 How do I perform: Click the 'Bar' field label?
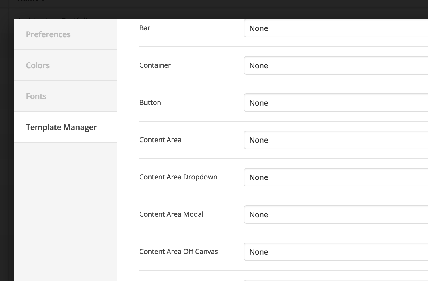145,28
